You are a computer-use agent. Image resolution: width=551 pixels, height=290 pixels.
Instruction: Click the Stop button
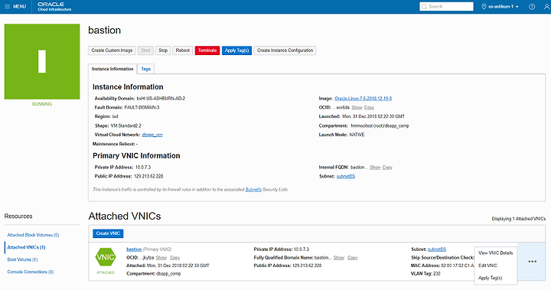[163, 51]
